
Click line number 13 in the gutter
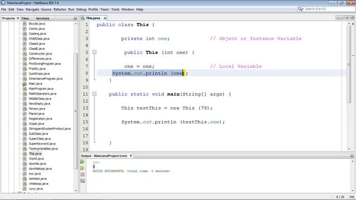(x=85, y=108)
